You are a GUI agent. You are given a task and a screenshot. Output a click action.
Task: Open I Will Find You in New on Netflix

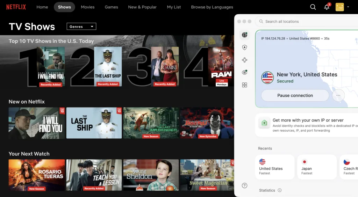[36, 123]
